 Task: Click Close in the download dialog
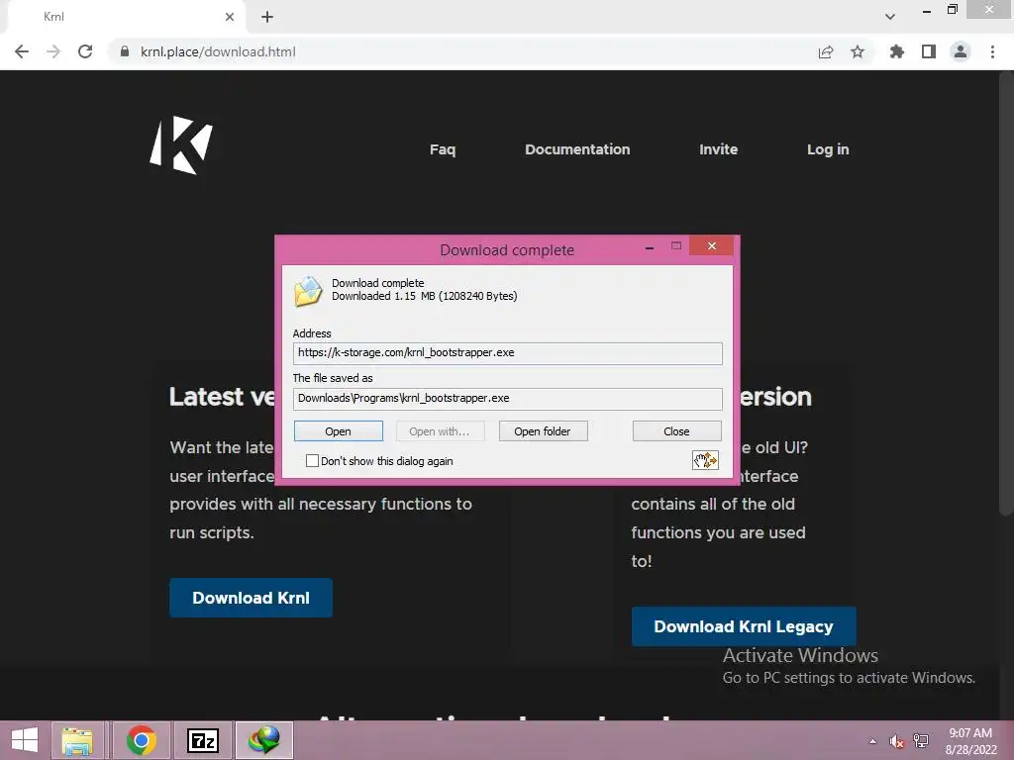pos(676,431)
